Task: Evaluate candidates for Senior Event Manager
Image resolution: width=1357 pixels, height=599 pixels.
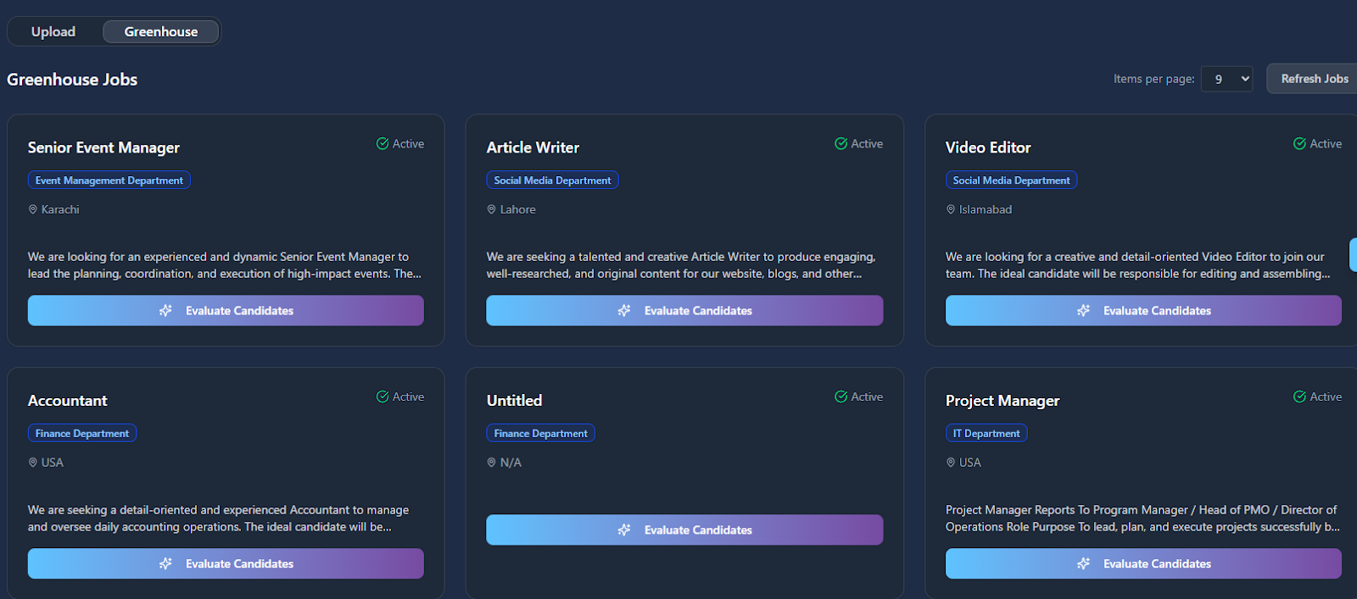Action: coord(226,311)
